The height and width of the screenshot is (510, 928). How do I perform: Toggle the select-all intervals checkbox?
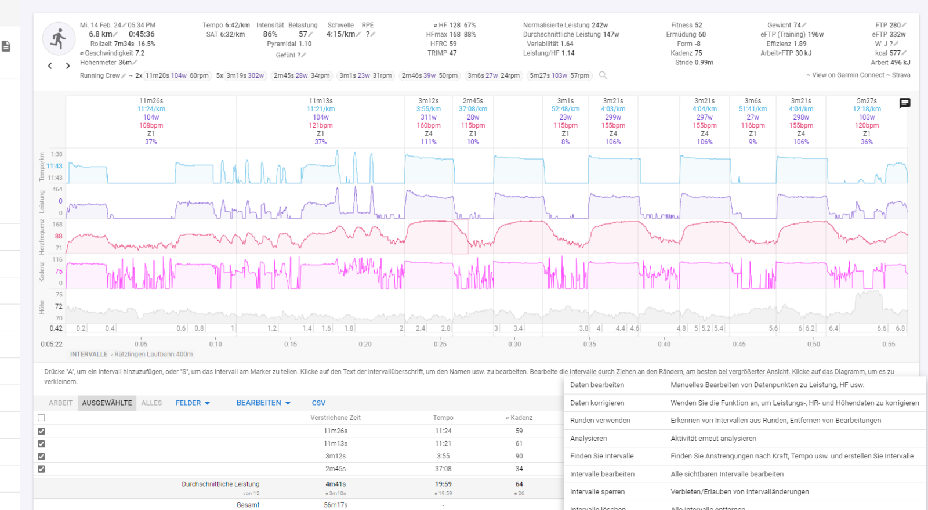point(41,418)
